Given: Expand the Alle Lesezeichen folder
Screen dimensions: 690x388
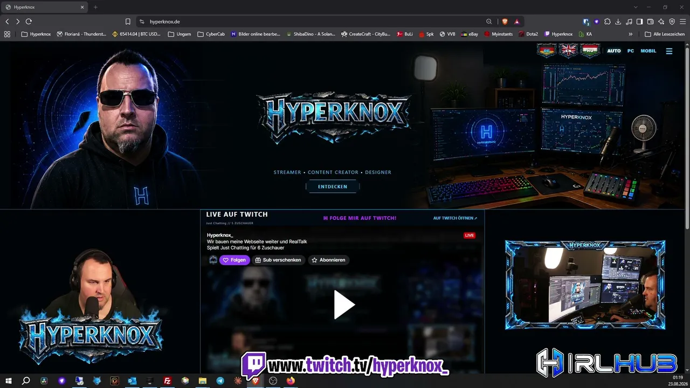Looking at the screenshot, I should (665, 34).
